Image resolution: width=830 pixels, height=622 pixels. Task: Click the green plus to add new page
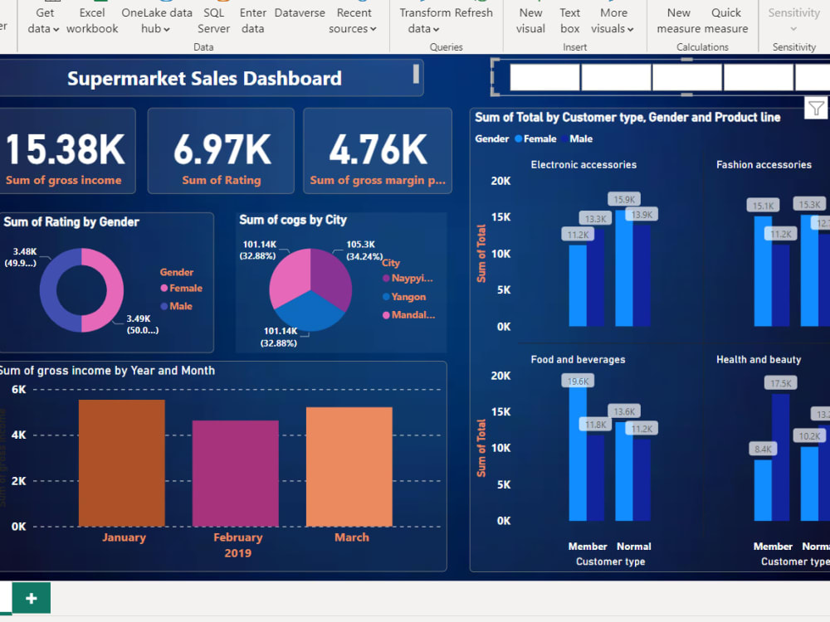31,597
